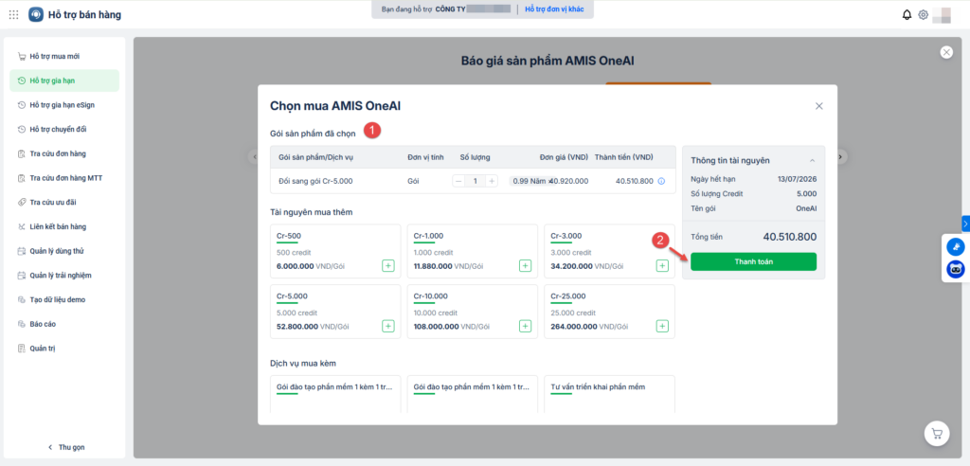Open the settings gear icon
The image size is (970, 466).
click(x=923, y=15)
